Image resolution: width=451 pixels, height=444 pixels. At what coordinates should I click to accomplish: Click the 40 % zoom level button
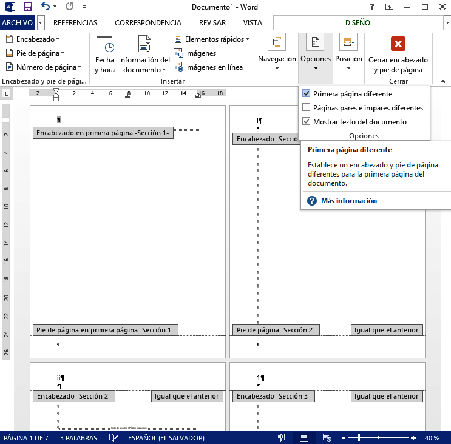[x=432, y=438]
